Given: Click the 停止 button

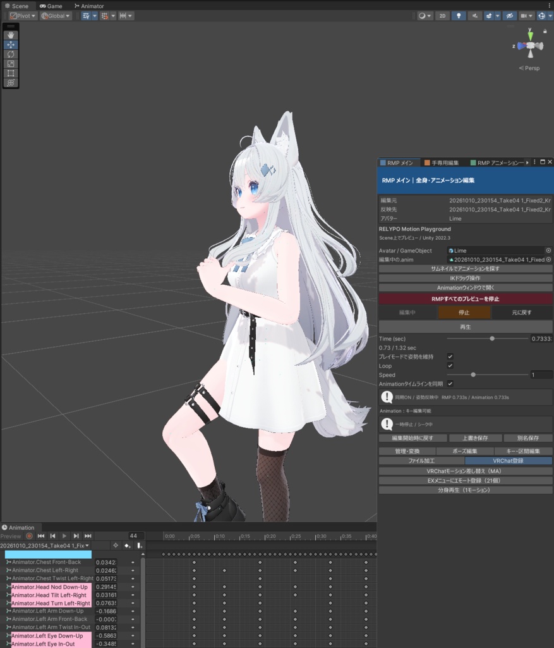Looking at the screenshot, I should point(464,313).
